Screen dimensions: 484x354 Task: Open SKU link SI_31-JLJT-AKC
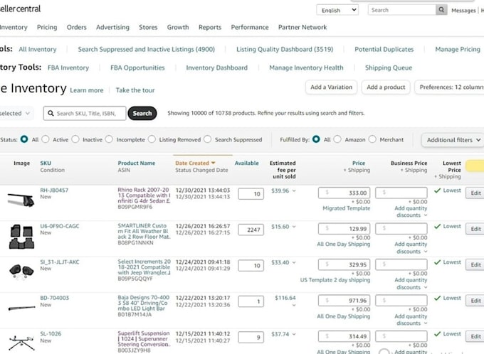point(60,262)
